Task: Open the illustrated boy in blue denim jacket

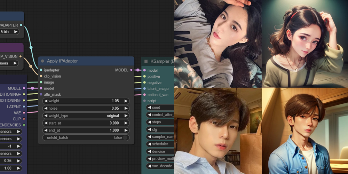Action: click(x=305, y=131)
